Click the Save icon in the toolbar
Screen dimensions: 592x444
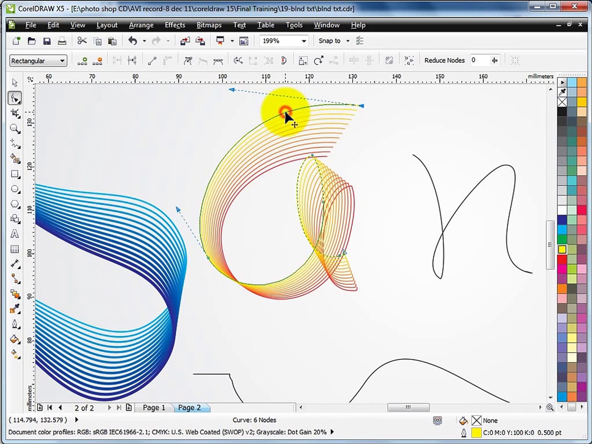tap(47, 41)
